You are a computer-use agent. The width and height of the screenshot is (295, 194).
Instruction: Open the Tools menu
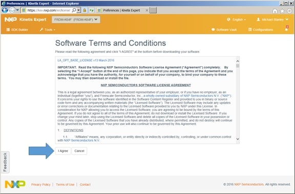click(x=48, y=30)
